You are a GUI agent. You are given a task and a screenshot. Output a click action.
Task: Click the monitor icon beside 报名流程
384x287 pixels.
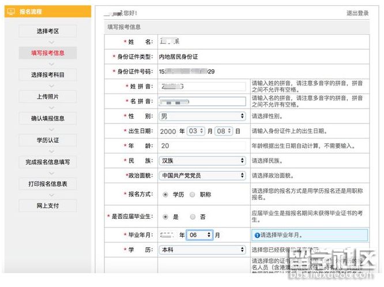click(x=11, y=12)
